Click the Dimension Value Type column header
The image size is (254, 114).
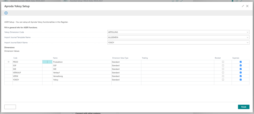coord(120,58)
